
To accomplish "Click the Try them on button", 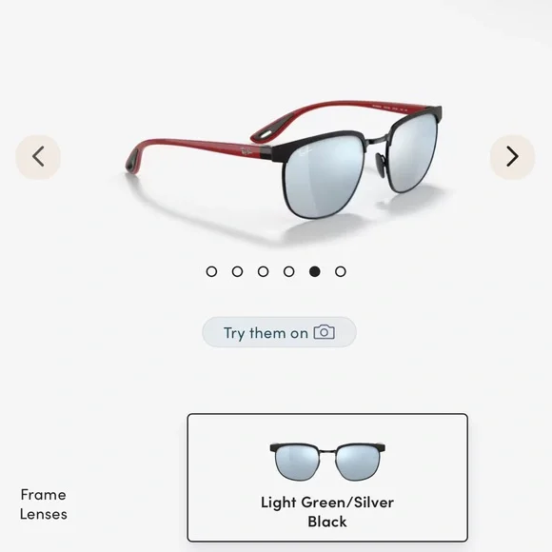I will coord(279,332).
